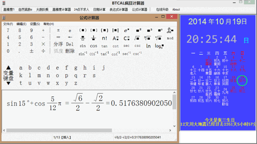Click the equals sign key

(58, 37)
